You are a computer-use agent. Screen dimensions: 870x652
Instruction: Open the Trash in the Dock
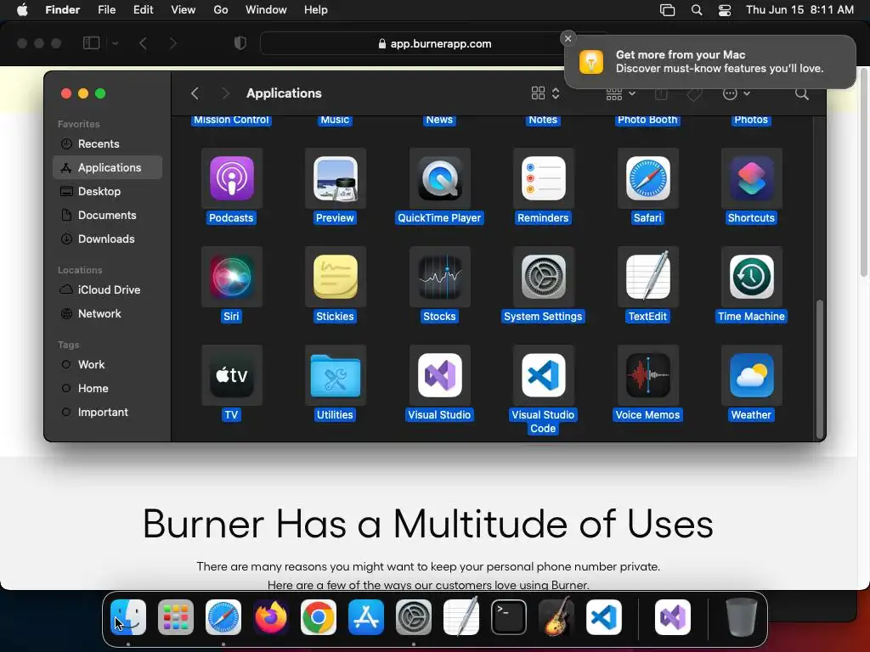pos(741,617)
